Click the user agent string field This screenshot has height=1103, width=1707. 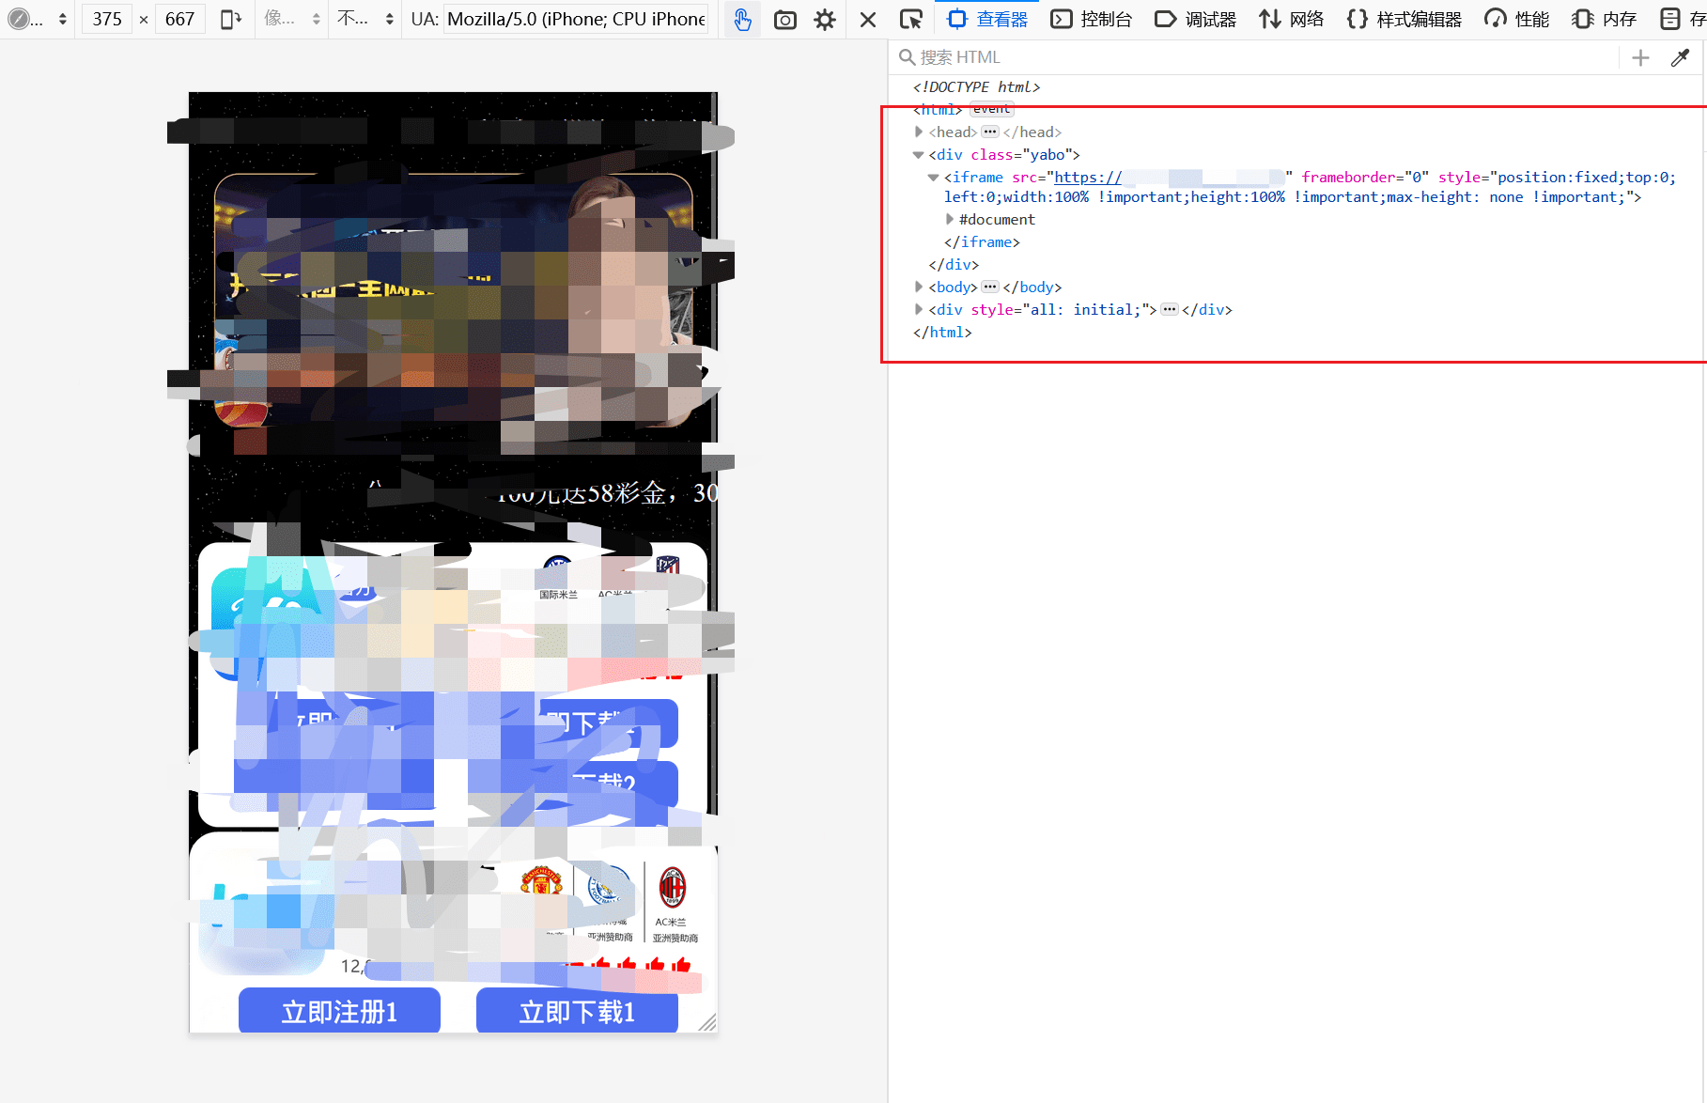pyautogui.click(x=576, y=20)
